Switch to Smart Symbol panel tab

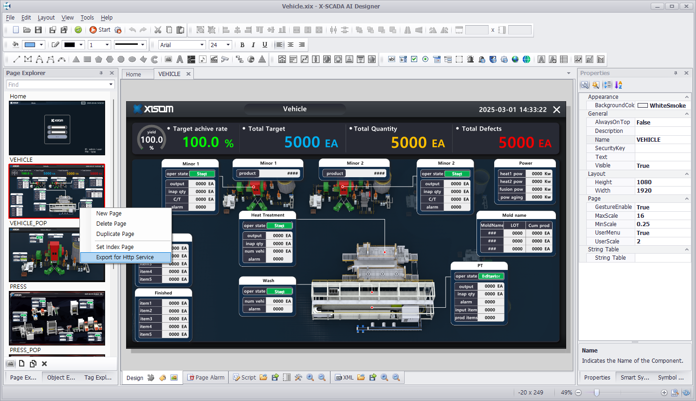tap(635, 378)
